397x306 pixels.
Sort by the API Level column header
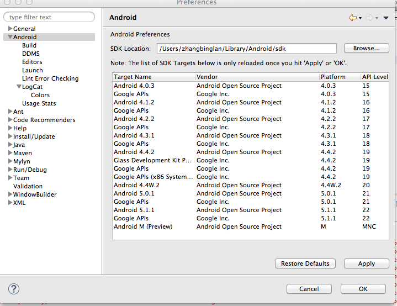click(374, 77)
